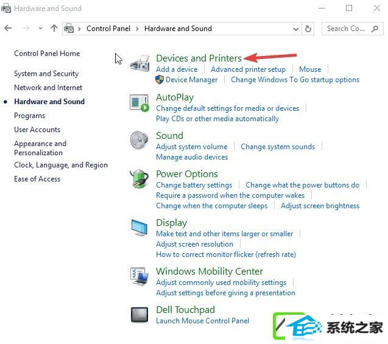Click Play CDs or other media automatically
The width and height of the screenshot is (388, 344).
[217, 119]
